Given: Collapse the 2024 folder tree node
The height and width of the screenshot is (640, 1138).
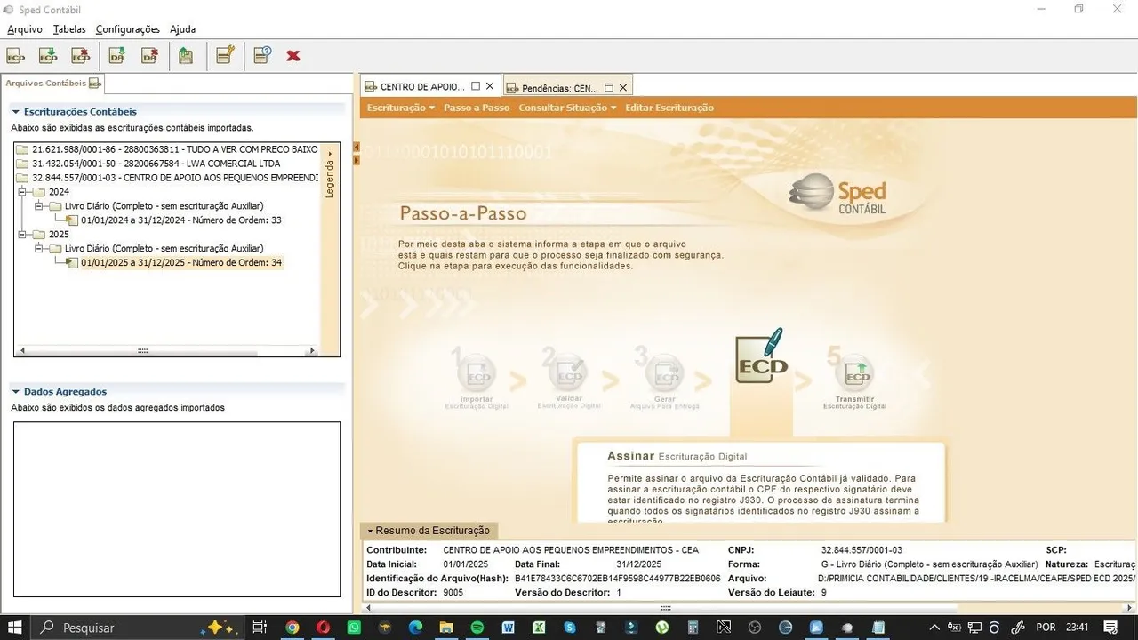Looking at the screenshot, I should pyautogui.click(x=23, y=192).
